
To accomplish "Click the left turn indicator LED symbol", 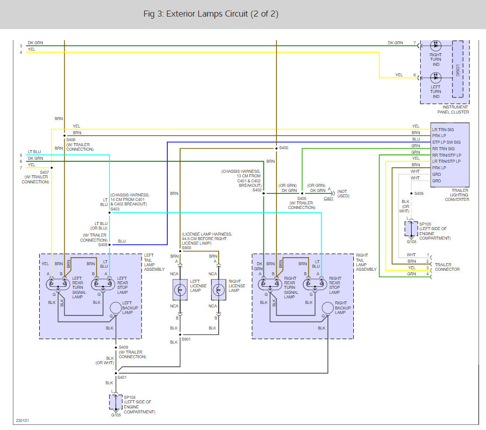I will (x=436, y=77).
